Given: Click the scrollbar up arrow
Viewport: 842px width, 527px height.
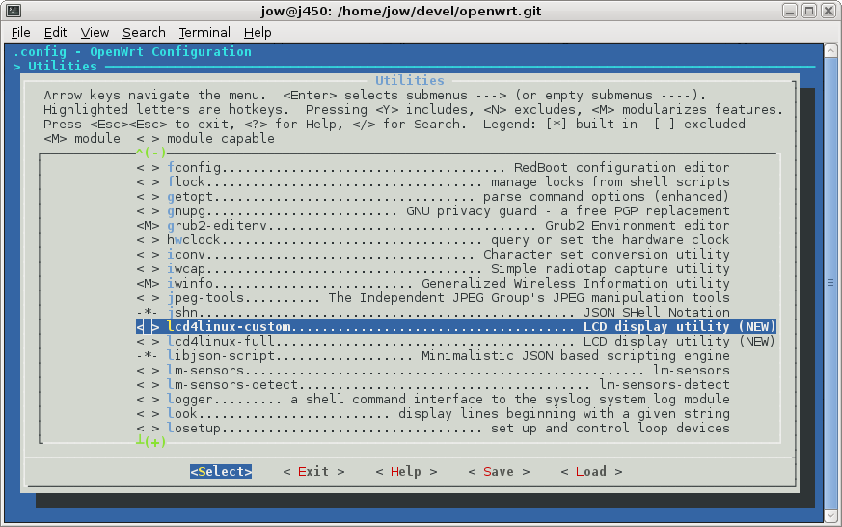Looking at the screenshot, I should [x=830, y=51].
